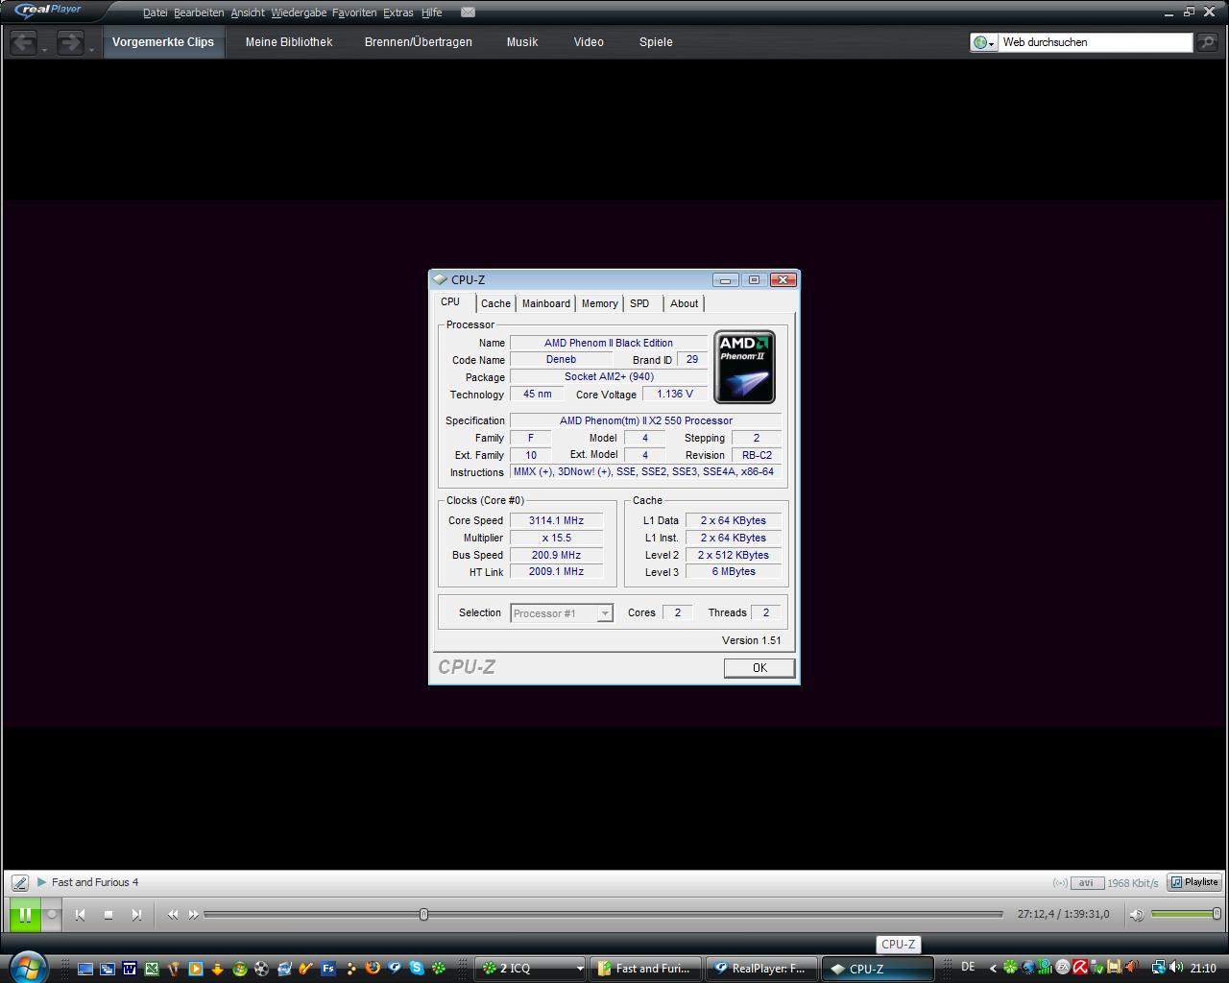Click the play arrow beside Fast and Furious 4
The width and height of the screenshot is (1229, 983).
tap(41, 882)
